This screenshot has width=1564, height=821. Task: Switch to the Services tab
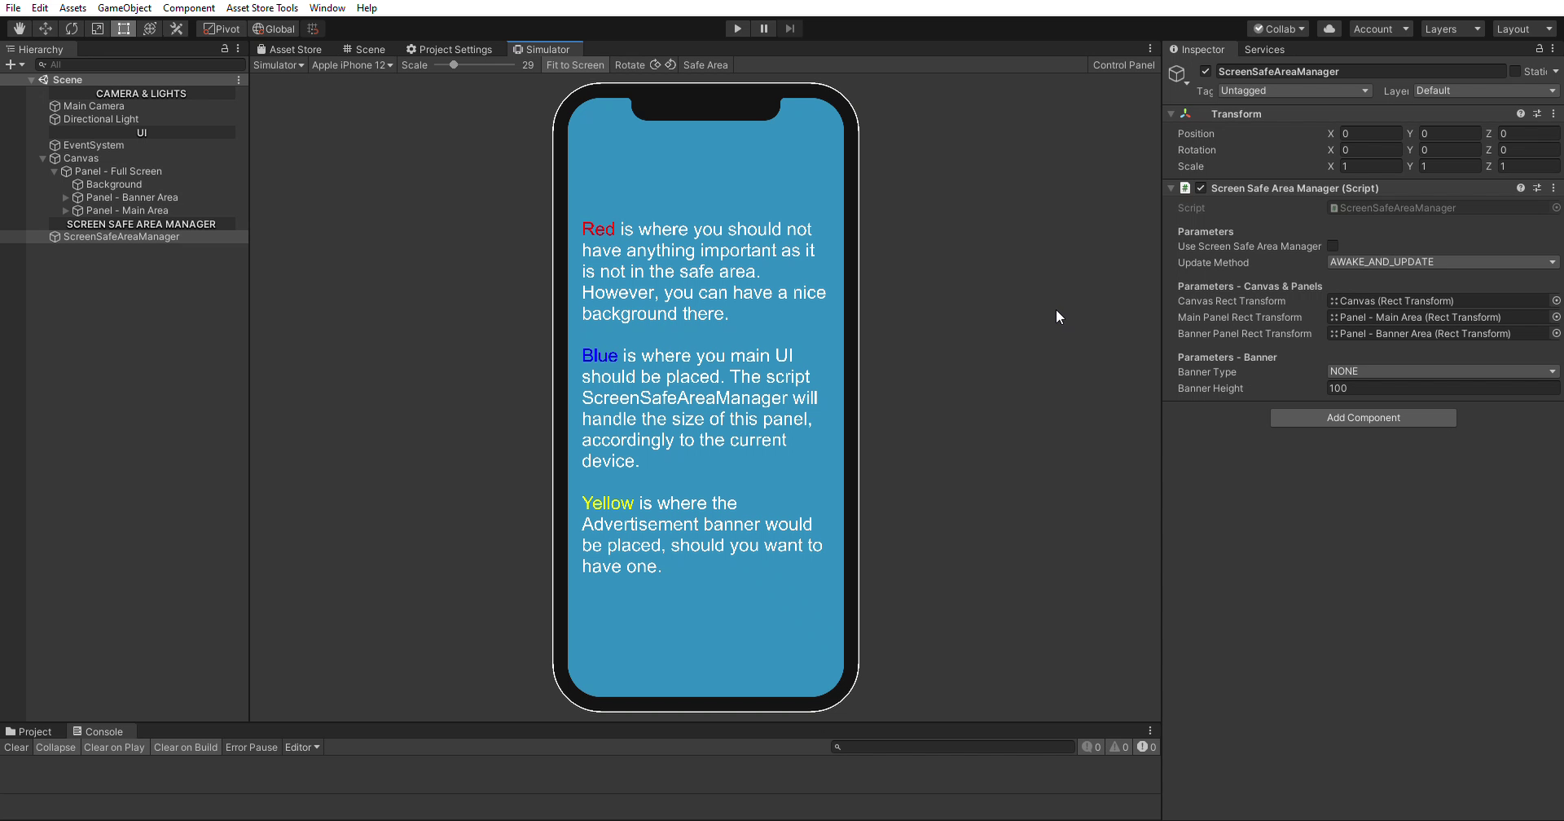(1264, 49)
